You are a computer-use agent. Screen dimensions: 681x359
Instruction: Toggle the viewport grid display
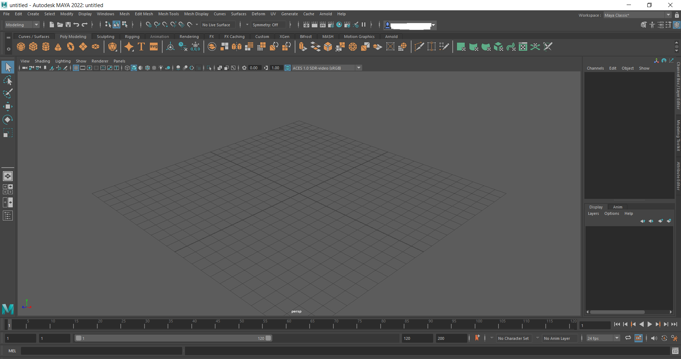(x=76, y=68)
